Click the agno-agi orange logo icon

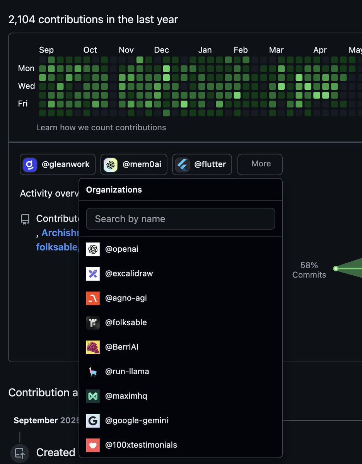point(93,298)
